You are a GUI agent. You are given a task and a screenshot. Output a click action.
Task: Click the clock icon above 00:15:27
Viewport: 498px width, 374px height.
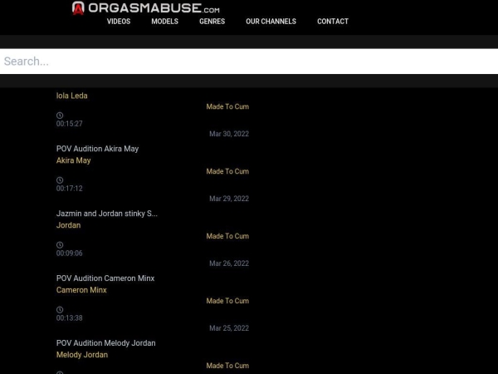(x=60, y=116)
